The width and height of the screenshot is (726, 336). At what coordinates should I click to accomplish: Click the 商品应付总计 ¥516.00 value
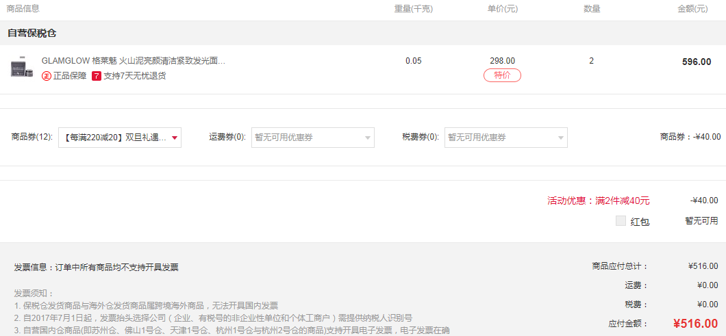click(x=703, y=266)
